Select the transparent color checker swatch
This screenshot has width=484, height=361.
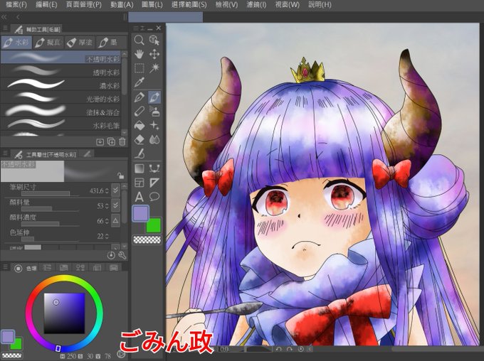tap(147, 239)
